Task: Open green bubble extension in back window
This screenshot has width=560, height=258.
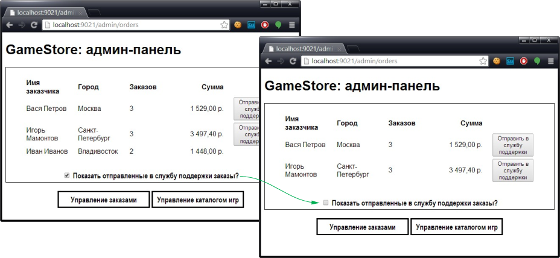Action: 278,25
